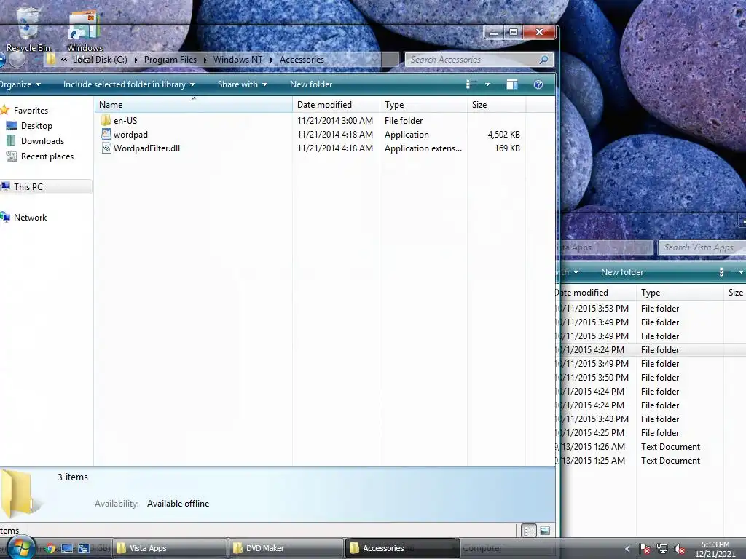Show hidden tray icons arrow
This screenshot has width=746, height=559.
click(627, 549)
